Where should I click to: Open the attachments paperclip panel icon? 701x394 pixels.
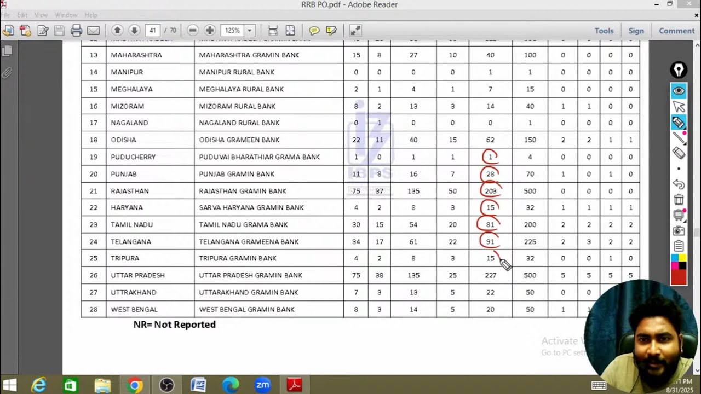(7, 72)
